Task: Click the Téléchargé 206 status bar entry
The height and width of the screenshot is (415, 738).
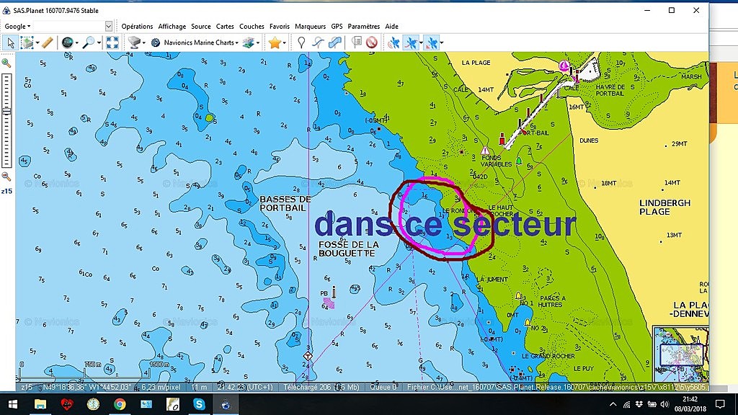Action: pos(321,387)
